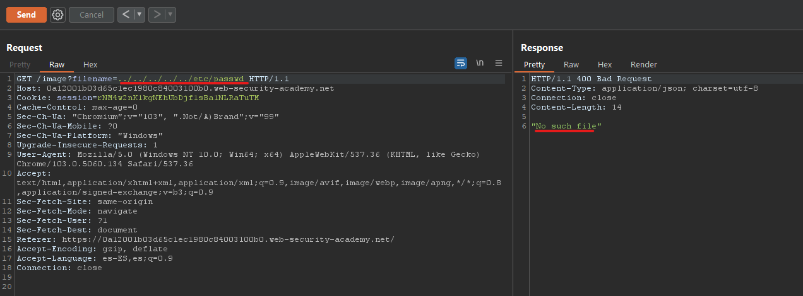
Task: Open the Request panel hamburger menu
Action: [x=499, y=63]
